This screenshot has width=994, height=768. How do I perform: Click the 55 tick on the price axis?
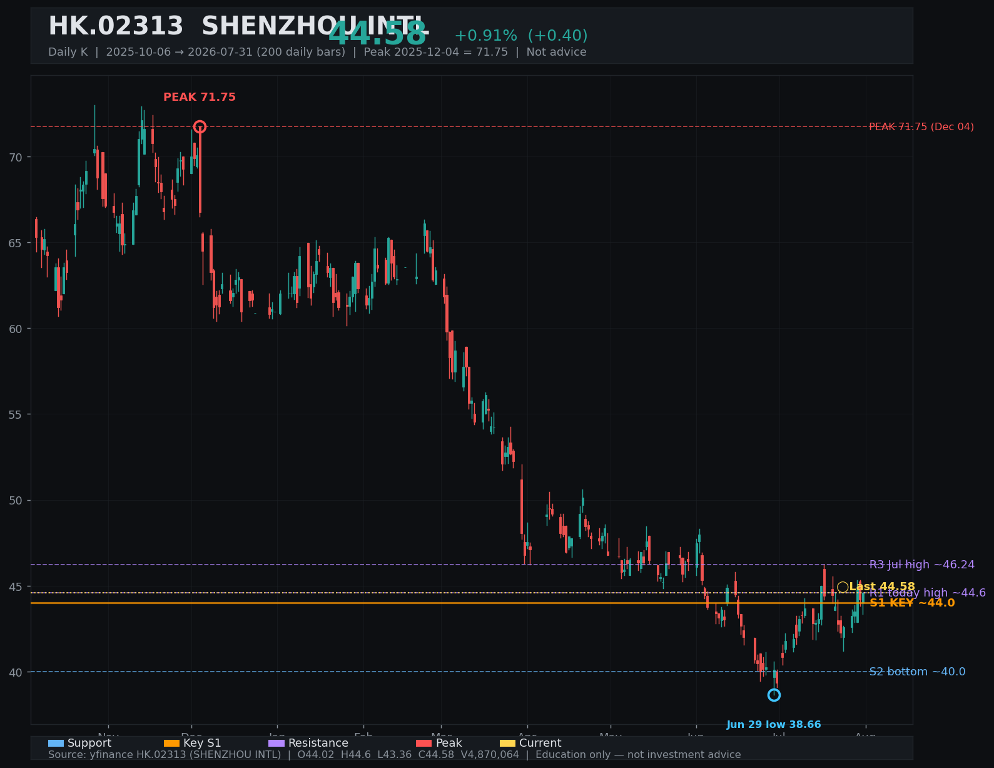[16, 414]
